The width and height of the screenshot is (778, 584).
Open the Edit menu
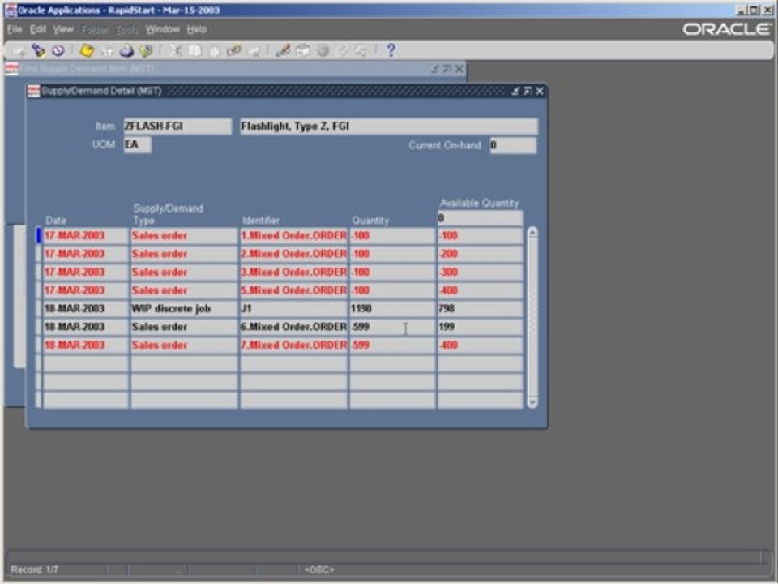[x=38, y=29]
